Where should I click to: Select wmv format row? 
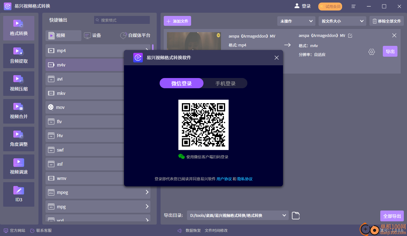pos(98,178)
